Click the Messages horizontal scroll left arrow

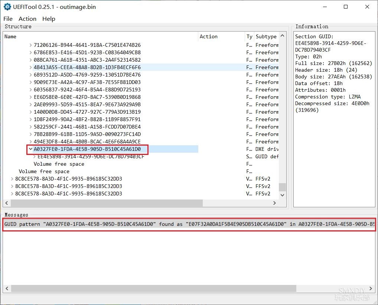pos(7,288)
